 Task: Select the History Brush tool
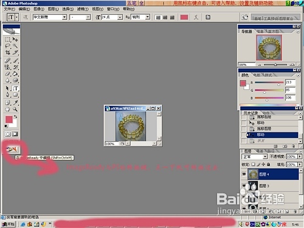tap(15, 67)
